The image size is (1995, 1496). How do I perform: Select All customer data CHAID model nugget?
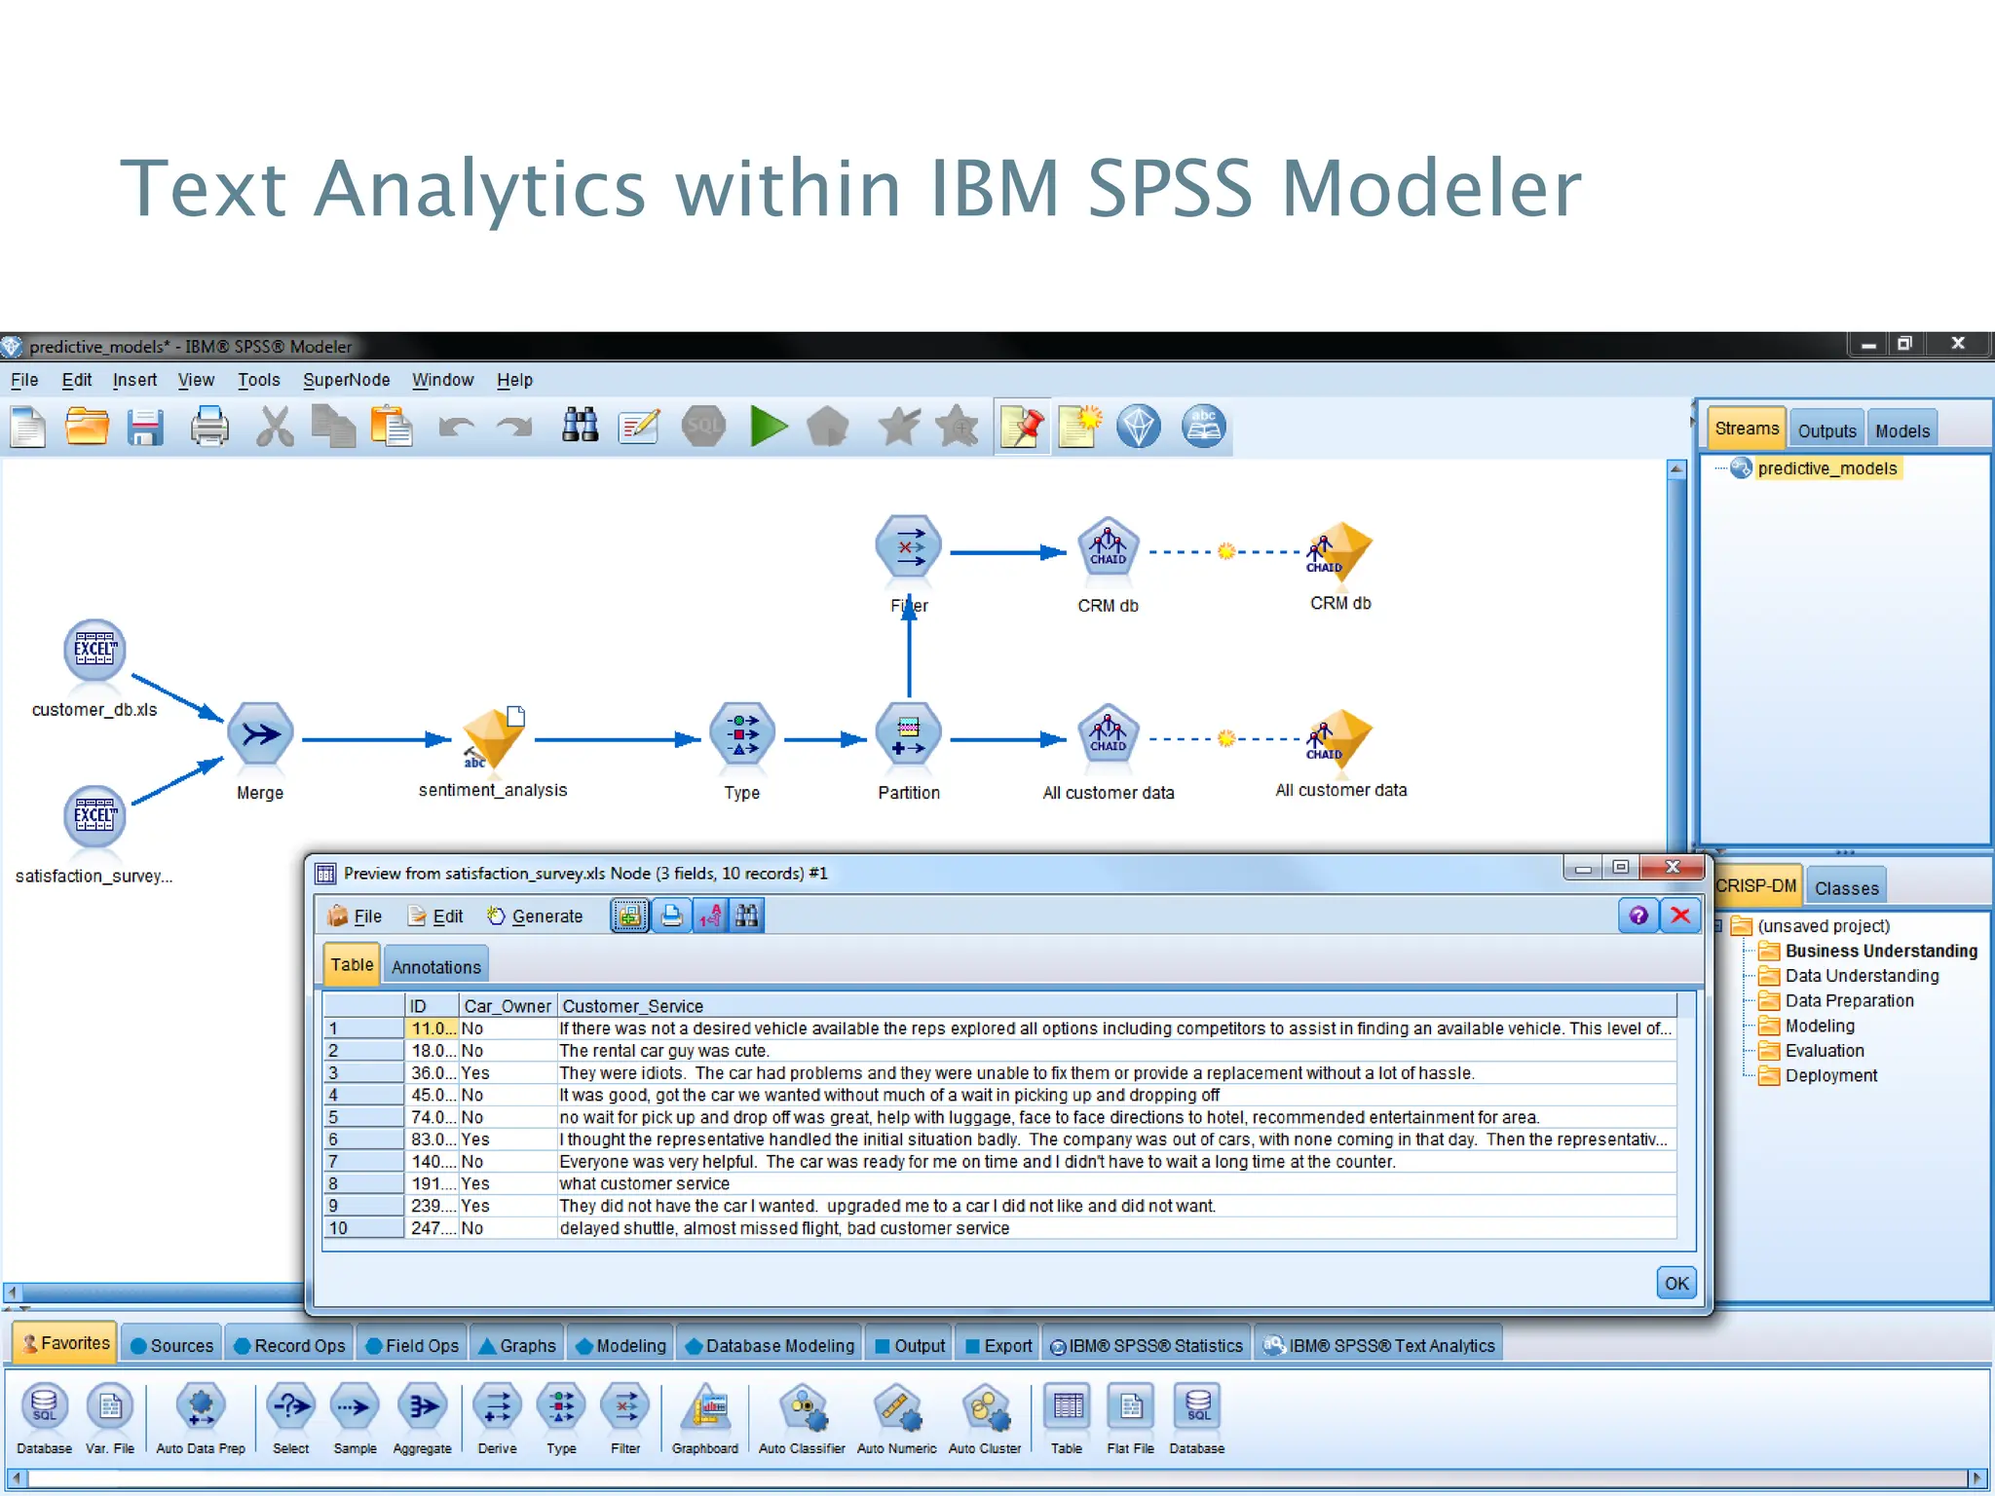[x=1340, y=738]
